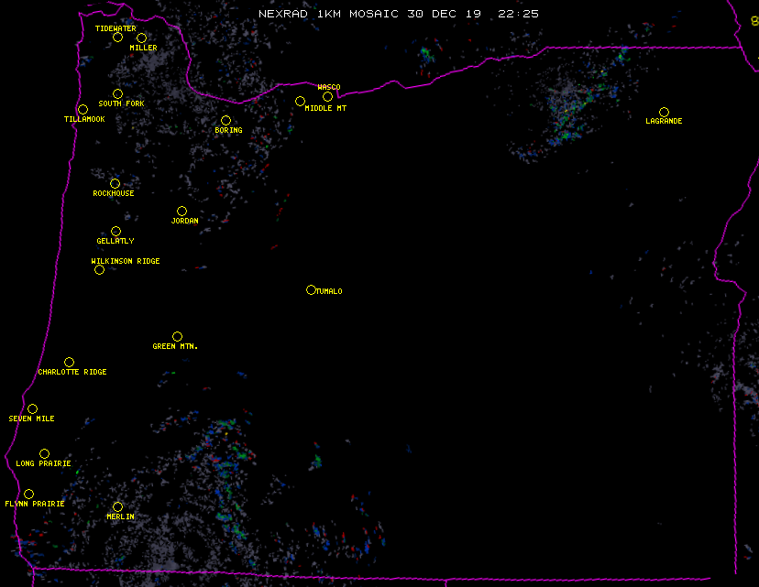Screen dimensions: 759x587
Task: Click the Rockhouse station circle marker
Action: click(x=115, y=183)
